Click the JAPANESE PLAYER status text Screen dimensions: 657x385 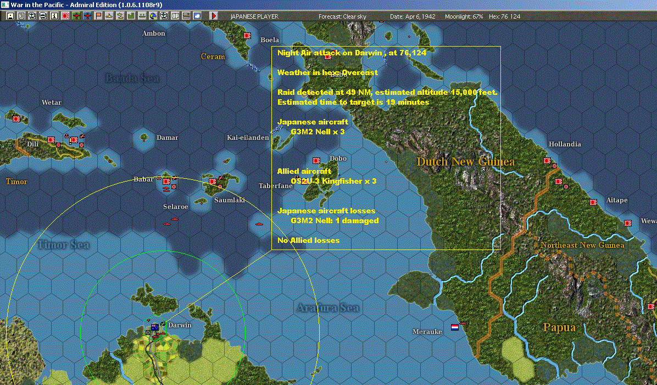pos(254,16)
